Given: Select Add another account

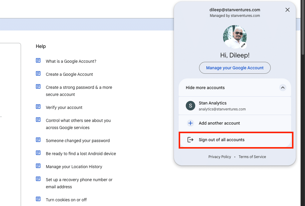Looking at the screenshot, I should tap(219, 123).
